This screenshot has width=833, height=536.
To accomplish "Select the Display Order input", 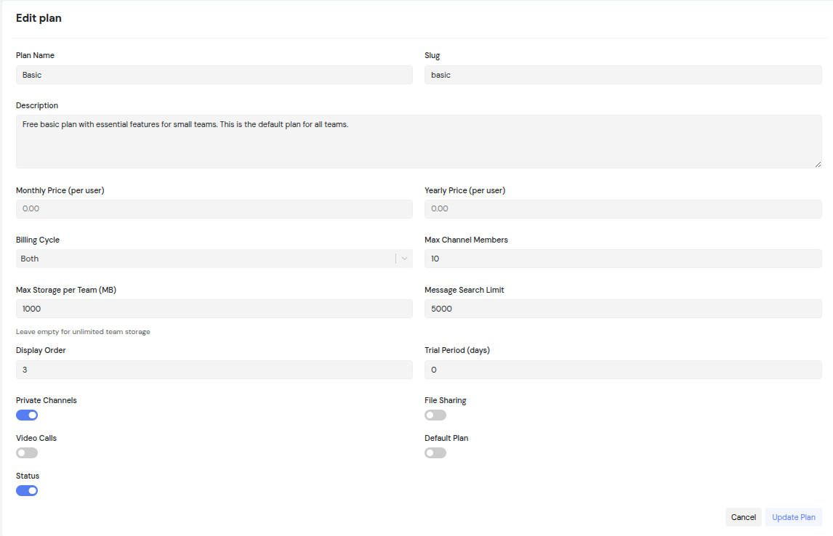I will point(214,370).
